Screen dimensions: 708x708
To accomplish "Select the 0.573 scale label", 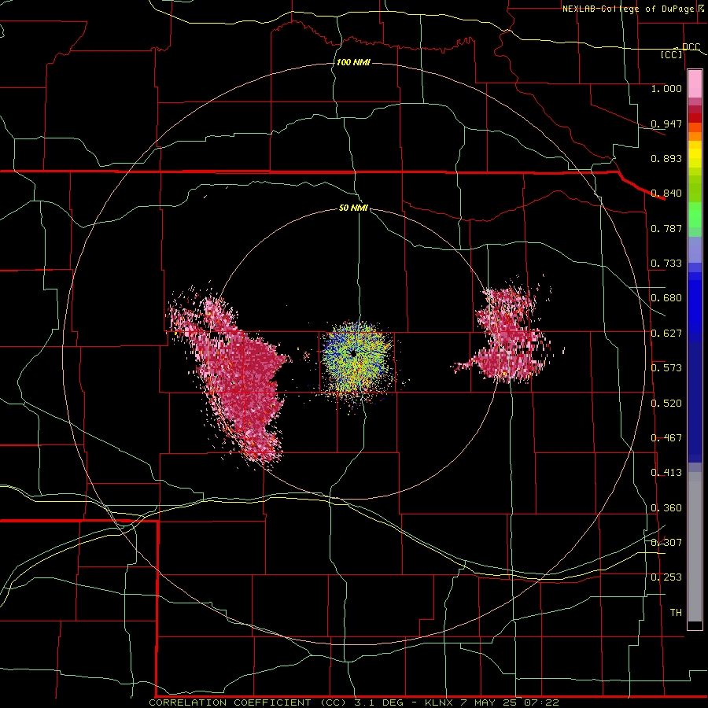I will tap(666, 368).
